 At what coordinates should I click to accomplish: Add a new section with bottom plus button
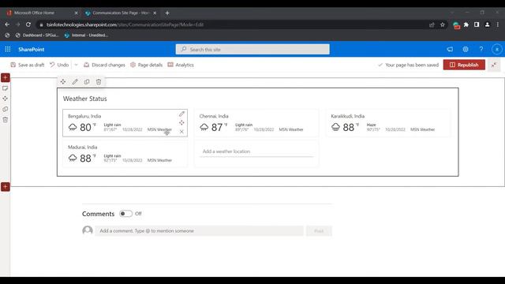tap(6, 187)
